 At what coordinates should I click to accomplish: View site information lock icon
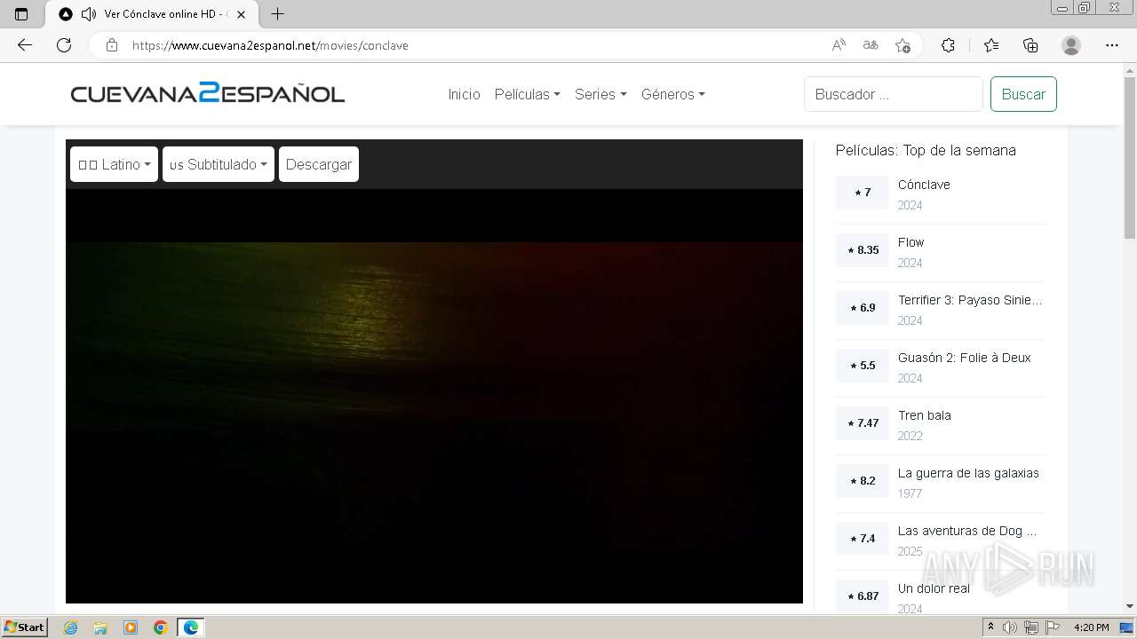(x=112, y=45)
